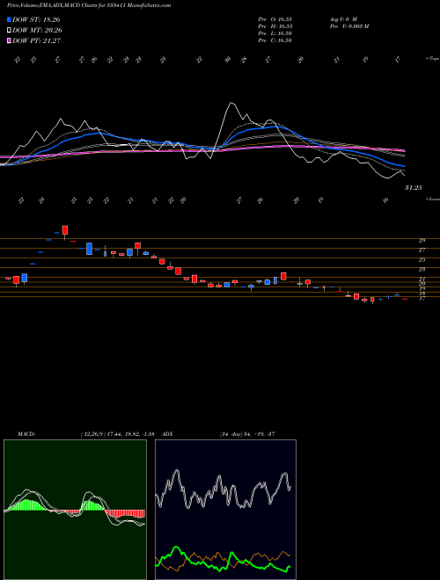Click the 'Pre H: 16.55' high value

(x=275, y=26)
